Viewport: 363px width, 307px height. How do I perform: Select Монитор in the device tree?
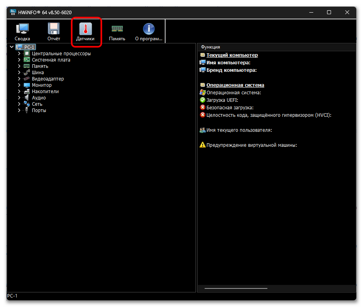point(41,85)
